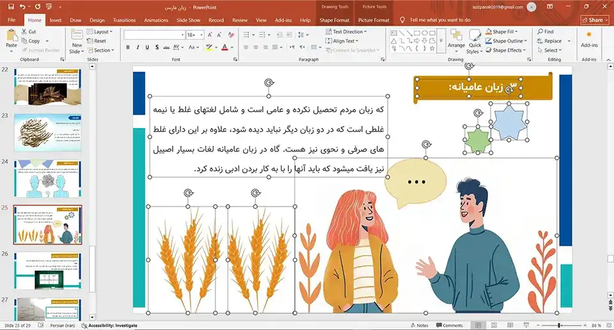Viewport: 614px width, 330px height.
Task: Insert a New Slide
Action: click(77, 42)
